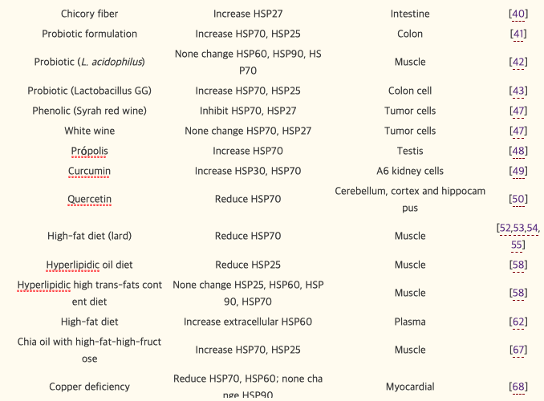The width and height of the screenshot is (544, 401).
Task: Open reference 55 for high-fat lard diet
Action: [x=518, y=244]
